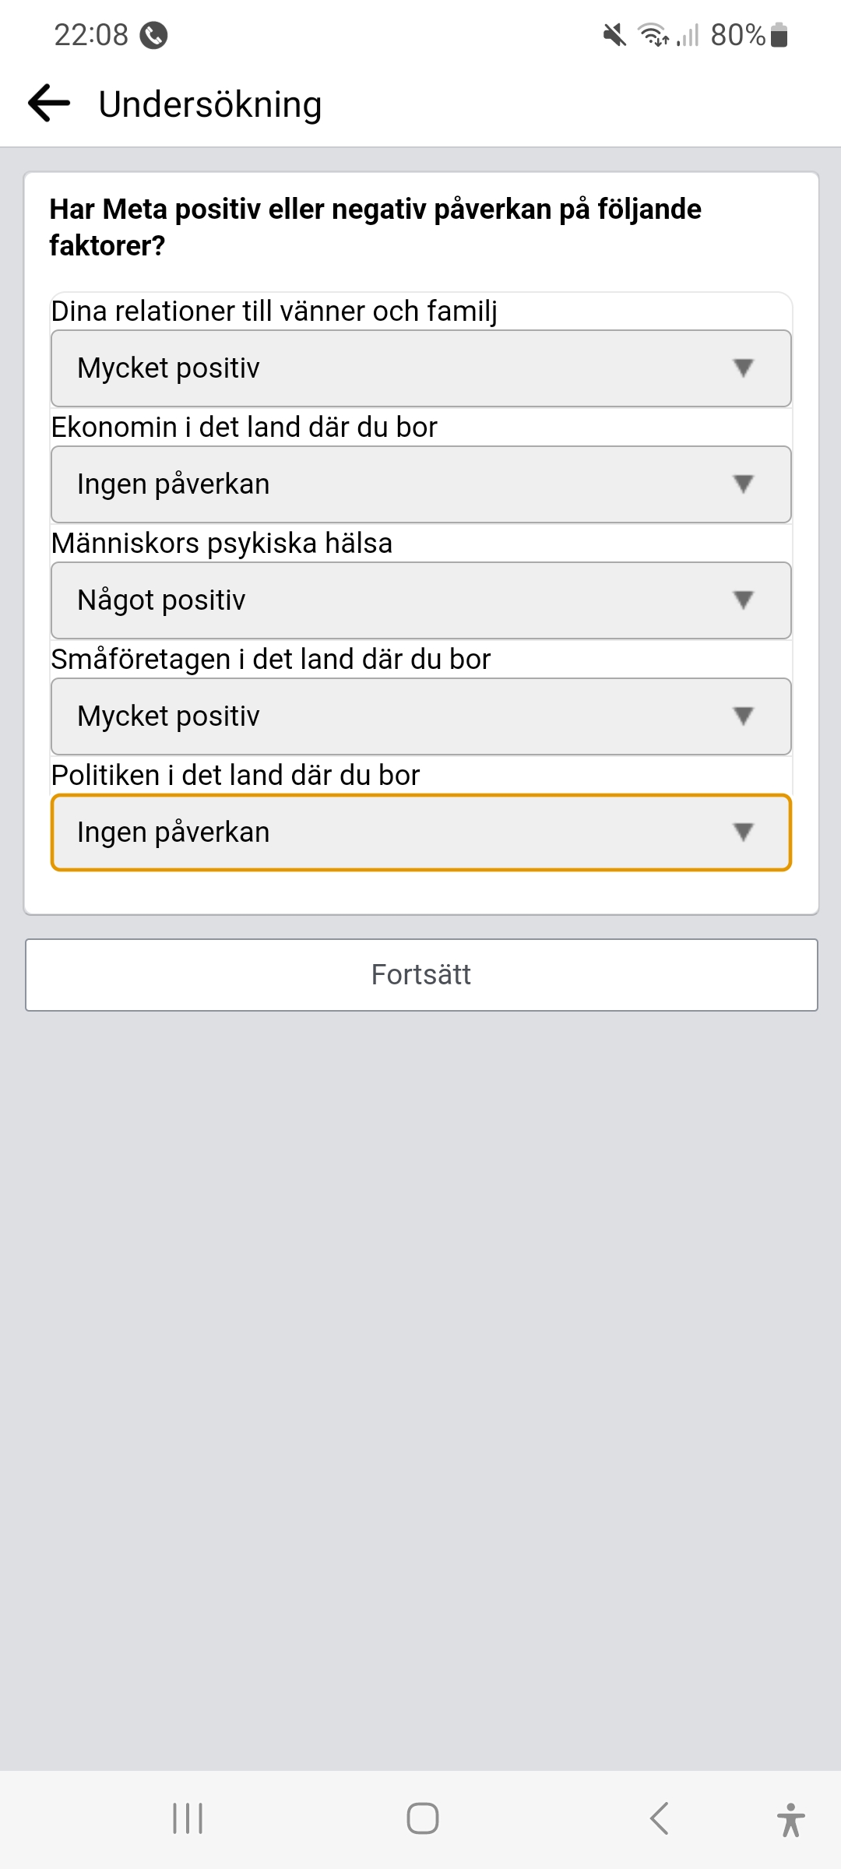
Task: Open the Småföretagen dropdown
Action: 420,716
